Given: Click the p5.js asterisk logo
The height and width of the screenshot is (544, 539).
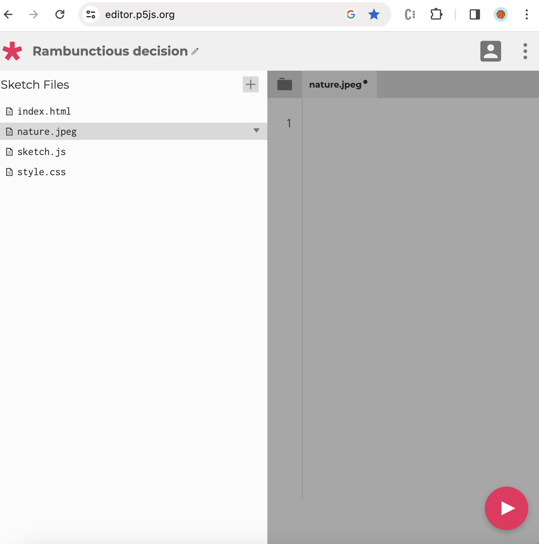Looking at the screenshot, I should click(x=12, y=51).
